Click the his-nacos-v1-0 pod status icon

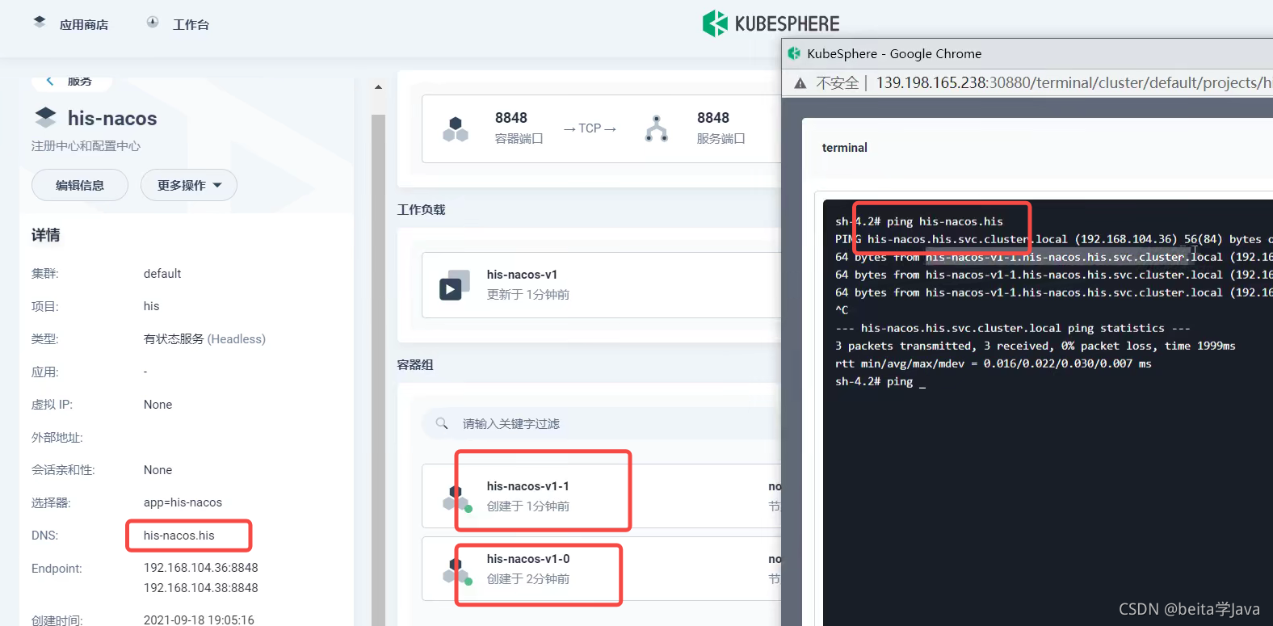(456, 570)
